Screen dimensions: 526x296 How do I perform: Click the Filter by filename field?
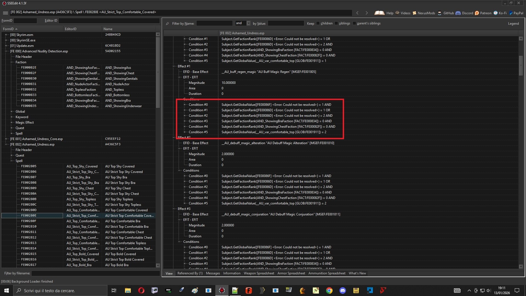pyautogui.click(x=96, y=273)
